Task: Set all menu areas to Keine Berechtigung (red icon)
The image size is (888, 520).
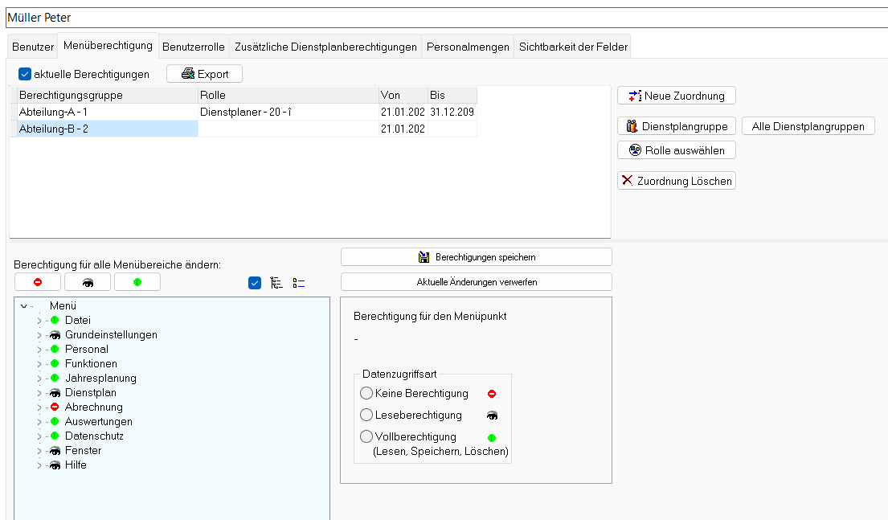Action: 37,281
